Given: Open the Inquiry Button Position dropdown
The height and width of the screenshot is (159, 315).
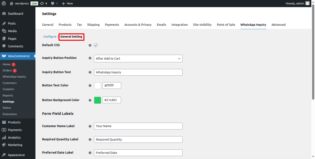Looking at the screenshot, I should pos(138,58).
